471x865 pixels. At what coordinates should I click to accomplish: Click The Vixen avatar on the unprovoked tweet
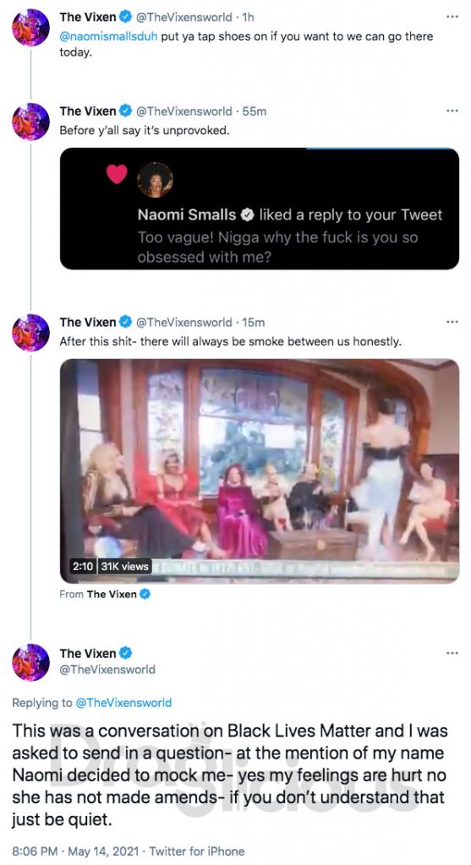point(31,122)
